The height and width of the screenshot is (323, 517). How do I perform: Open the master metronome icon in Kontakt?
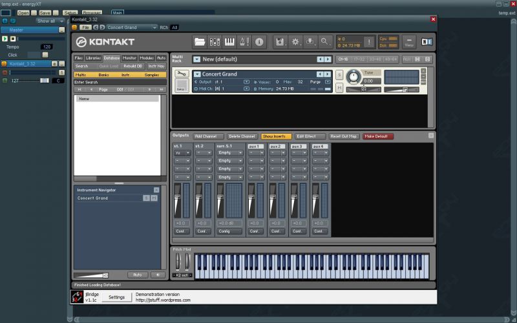click(x=244, y=42)
